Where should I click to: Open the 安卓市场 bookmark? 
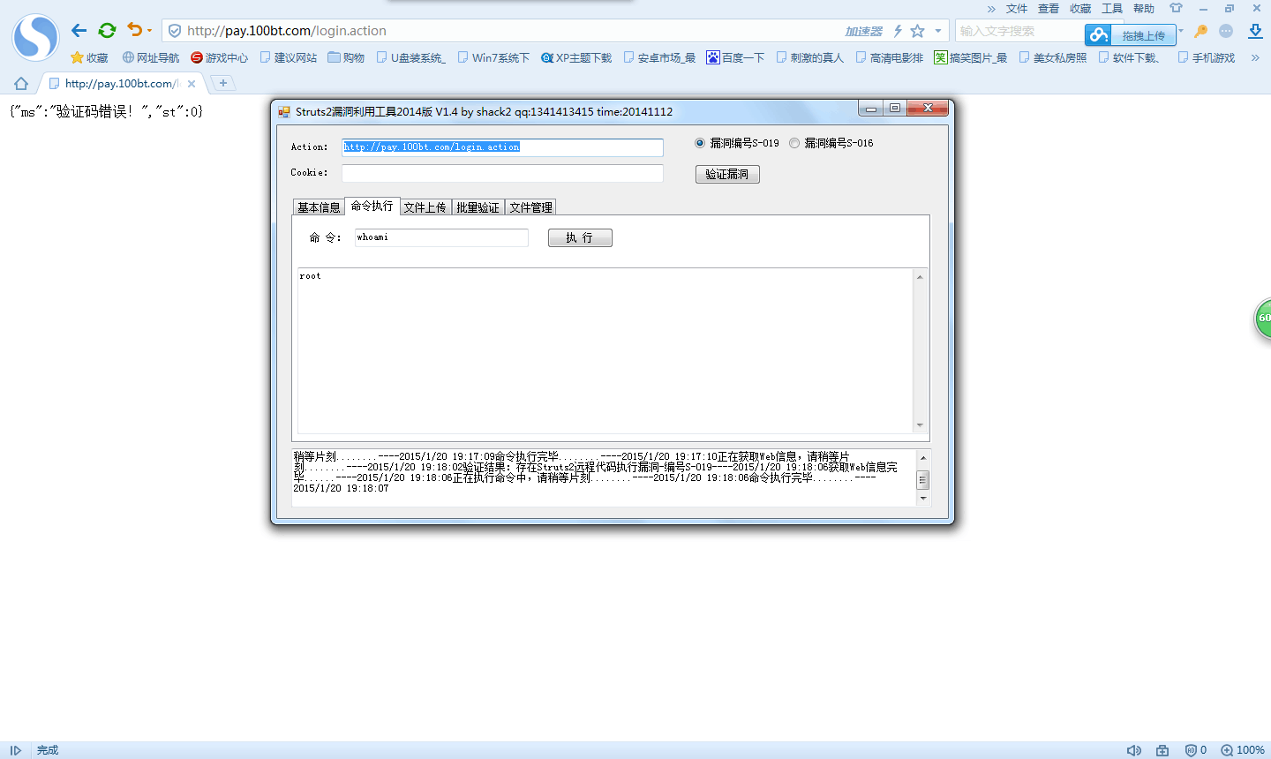click(659, 57)
